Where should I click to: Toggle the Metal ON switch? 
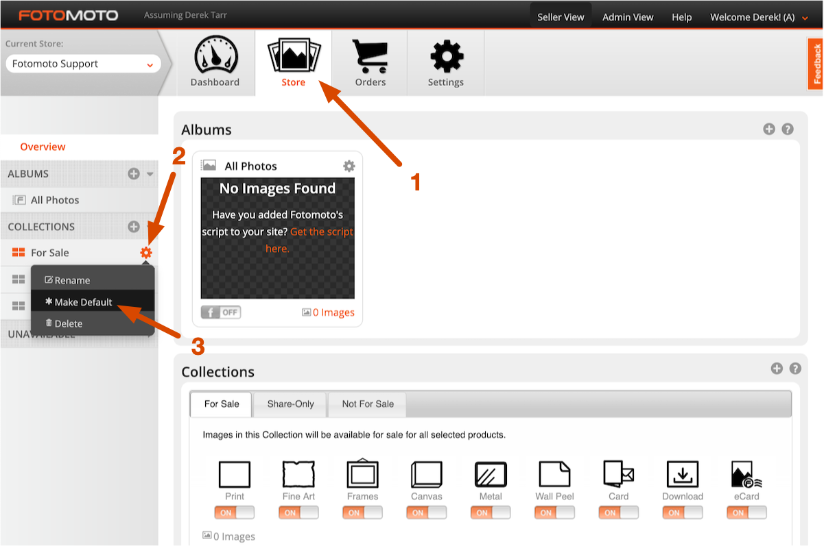coord(491,512)
